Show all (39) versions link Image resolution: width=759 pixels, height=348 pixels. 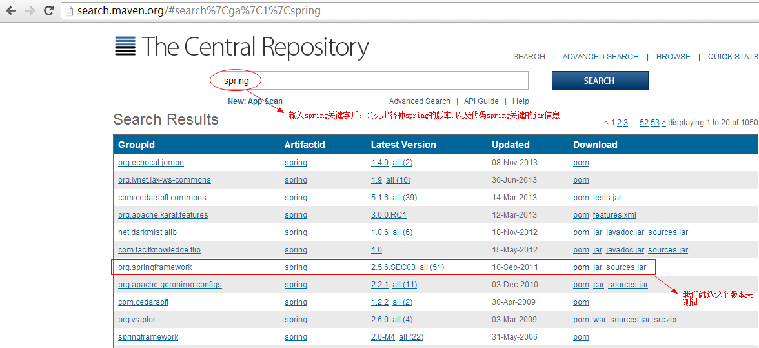[405, 198]
